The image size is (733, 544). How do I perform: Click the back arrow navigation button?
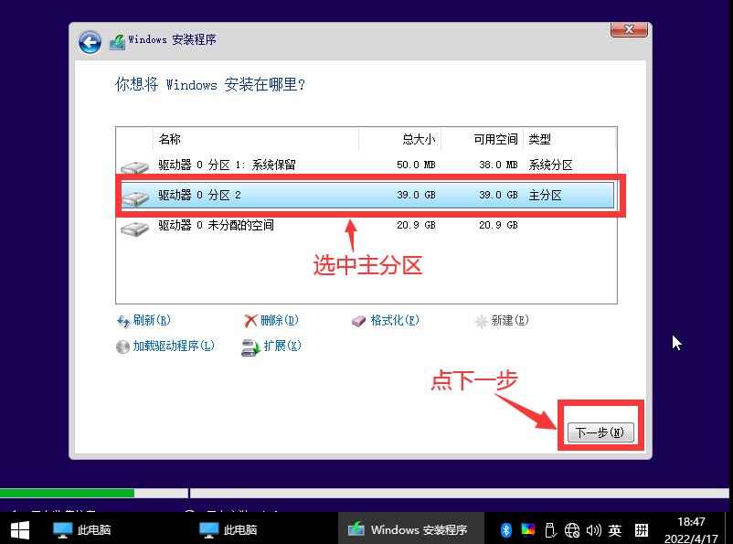pos(89,42)
